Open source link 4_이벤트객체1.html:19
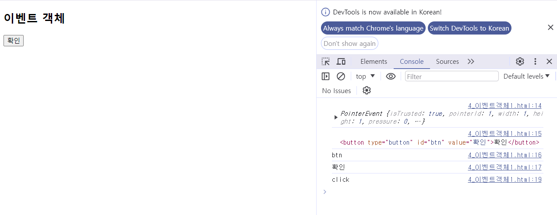Screen dimensions: 557x215 (x=504, y=180)
